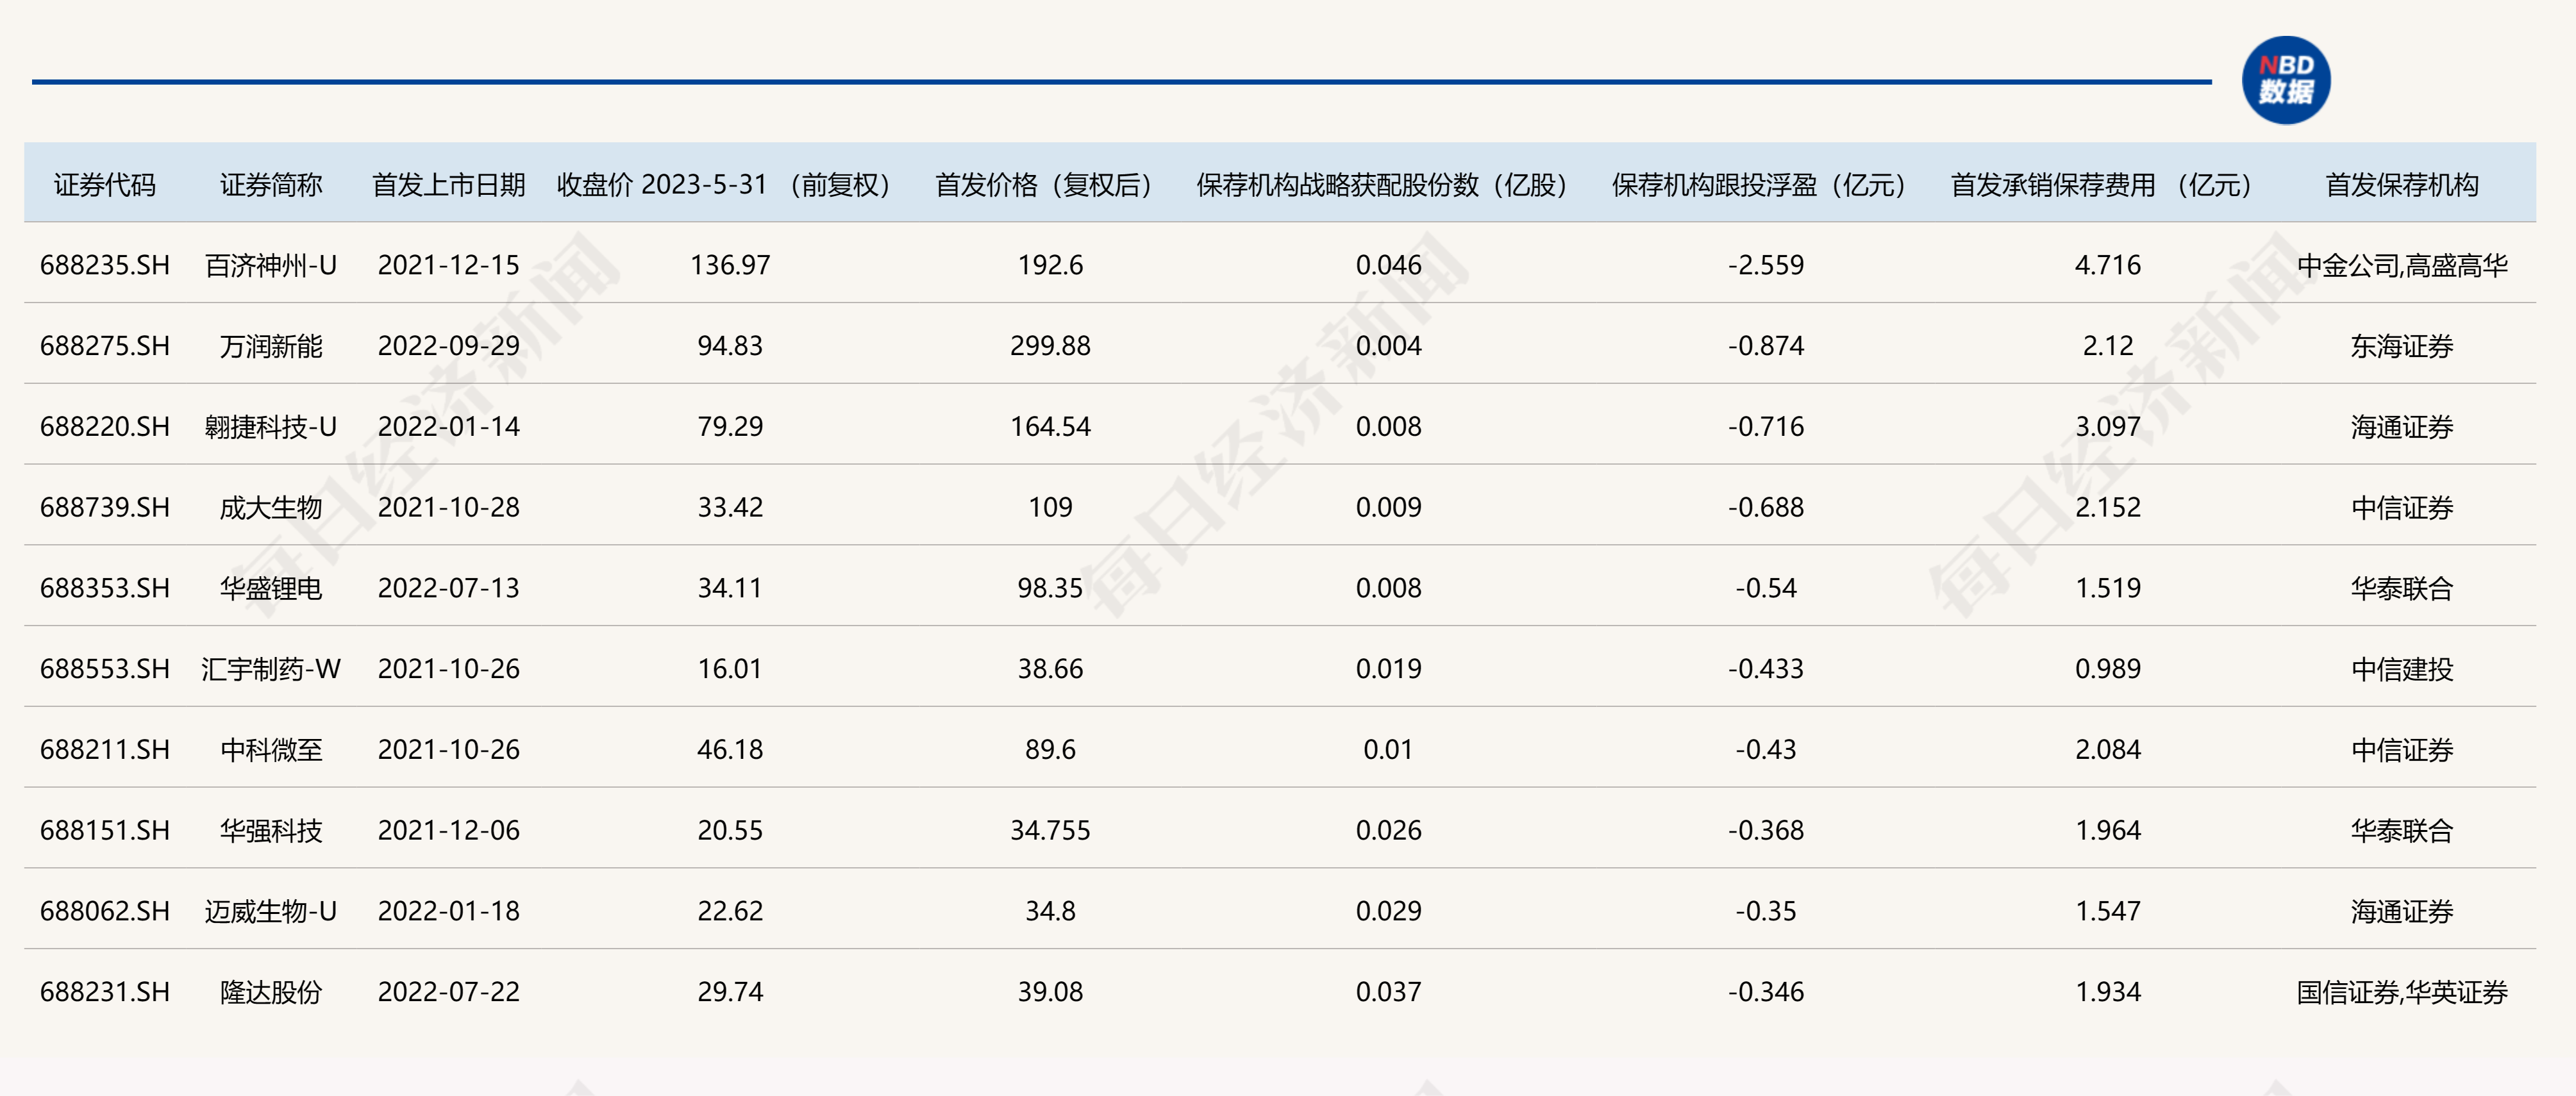Click sponsor 东海证券
The image size is (2576, 1096).
[x=2402, y=346]
